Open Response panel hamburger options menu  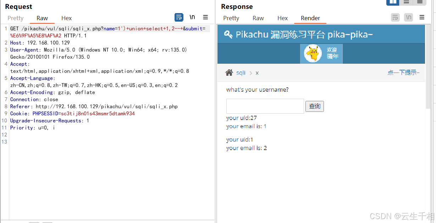422,17
